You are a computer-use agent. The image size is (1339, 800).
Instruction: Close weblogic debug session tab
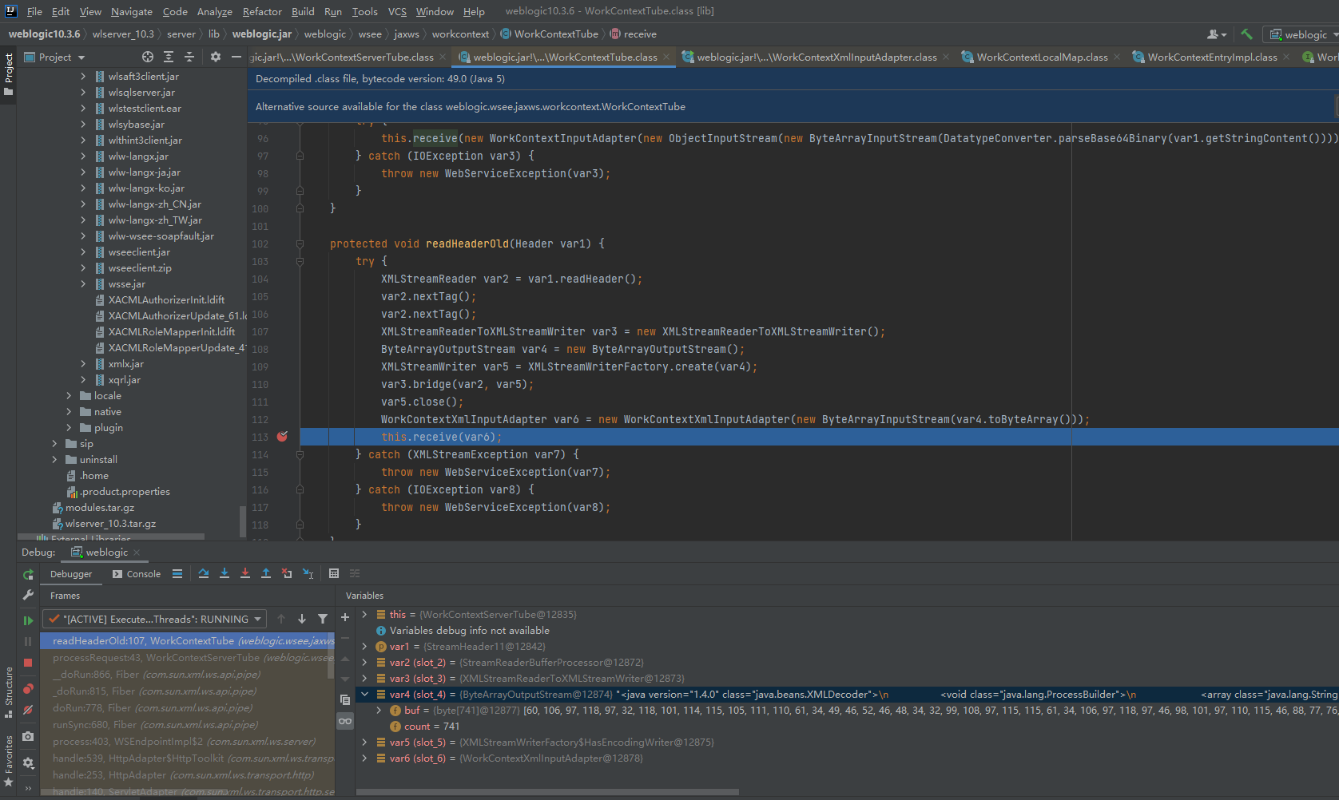click(x=137, y=552)
